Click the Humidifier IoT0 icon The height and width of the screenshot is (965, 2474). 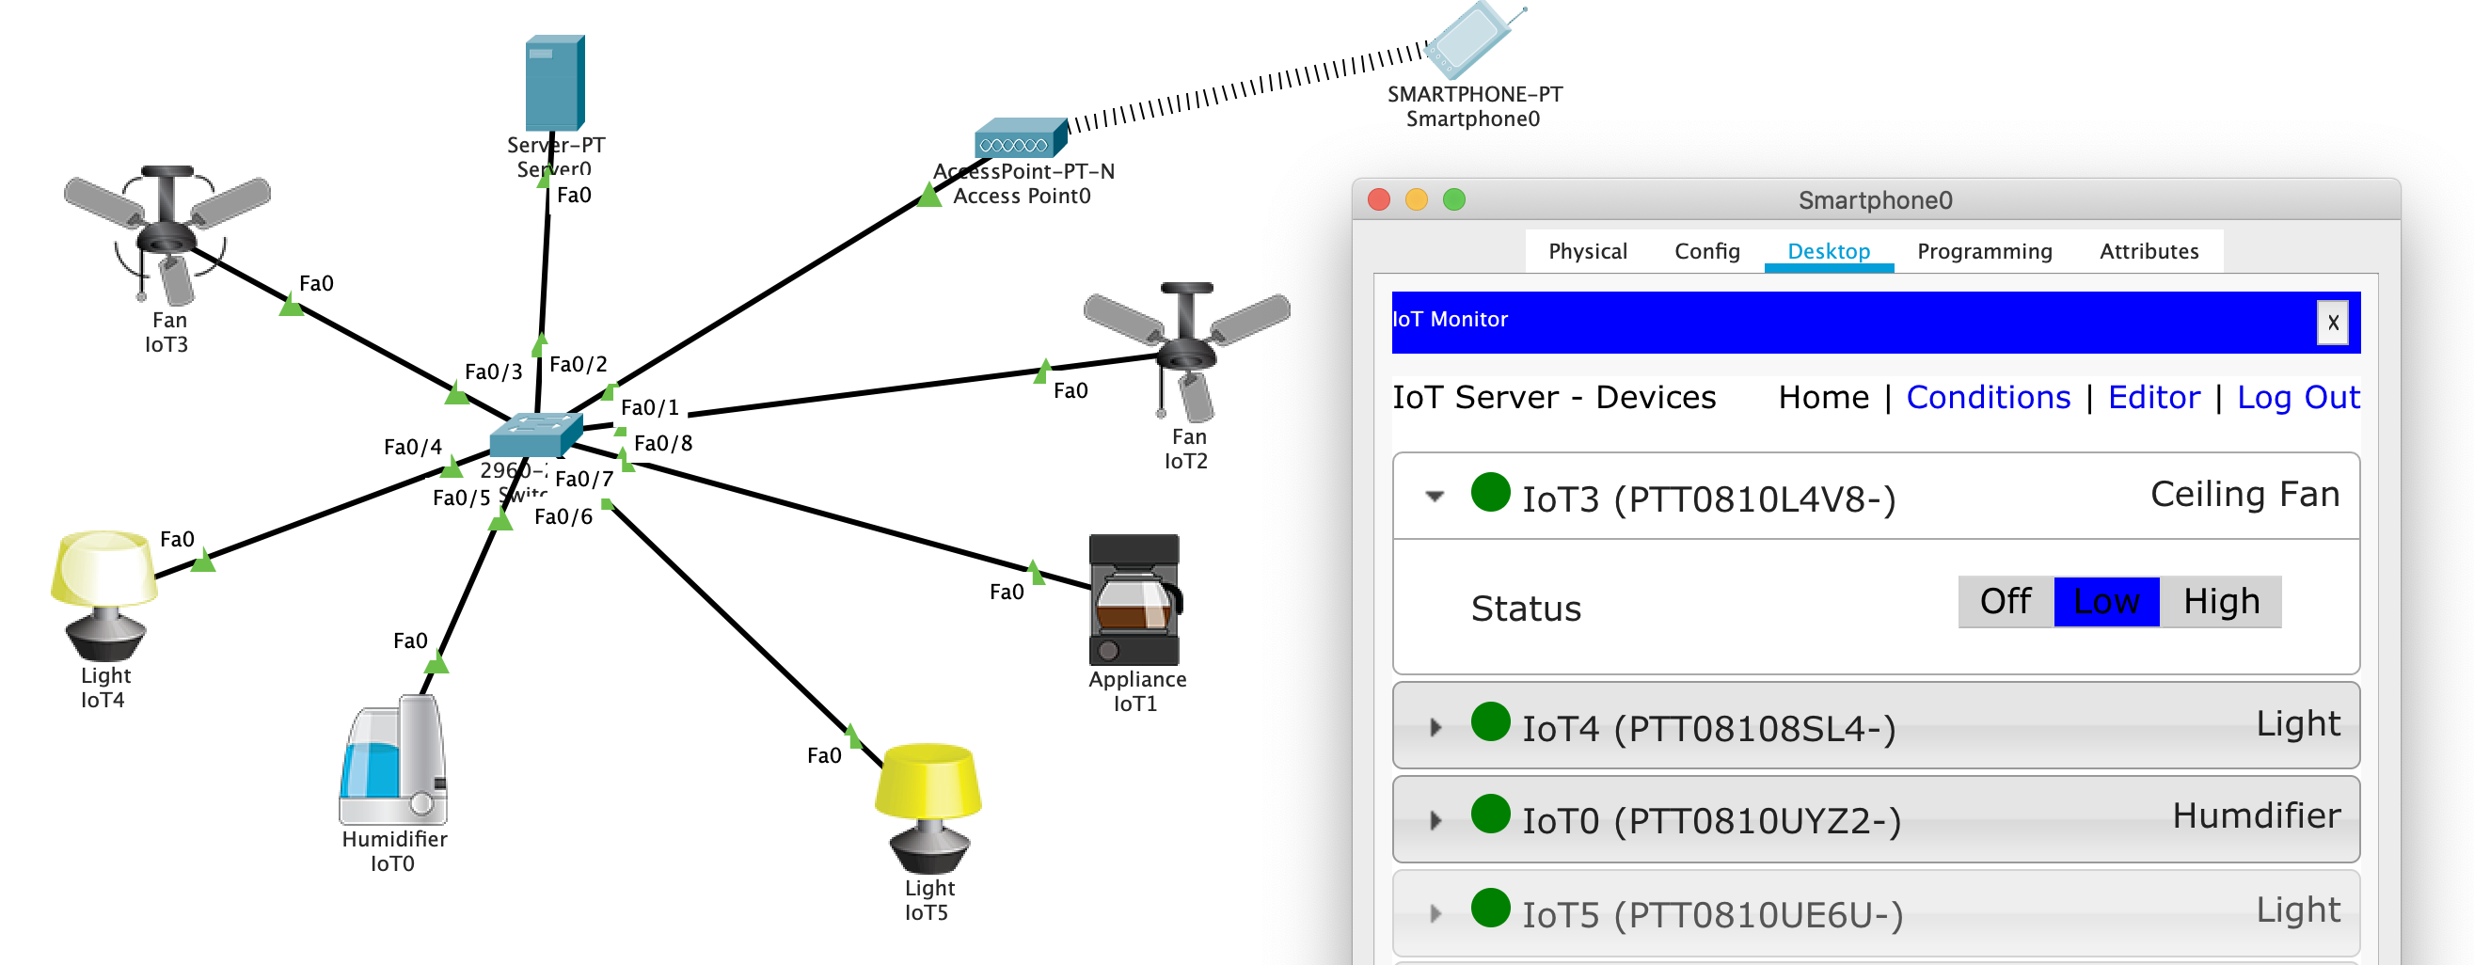point(394,760)
